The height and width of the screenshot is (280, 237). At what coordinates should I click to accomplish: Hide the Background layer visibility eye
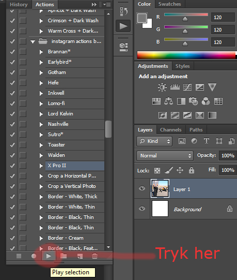point(142,209)
